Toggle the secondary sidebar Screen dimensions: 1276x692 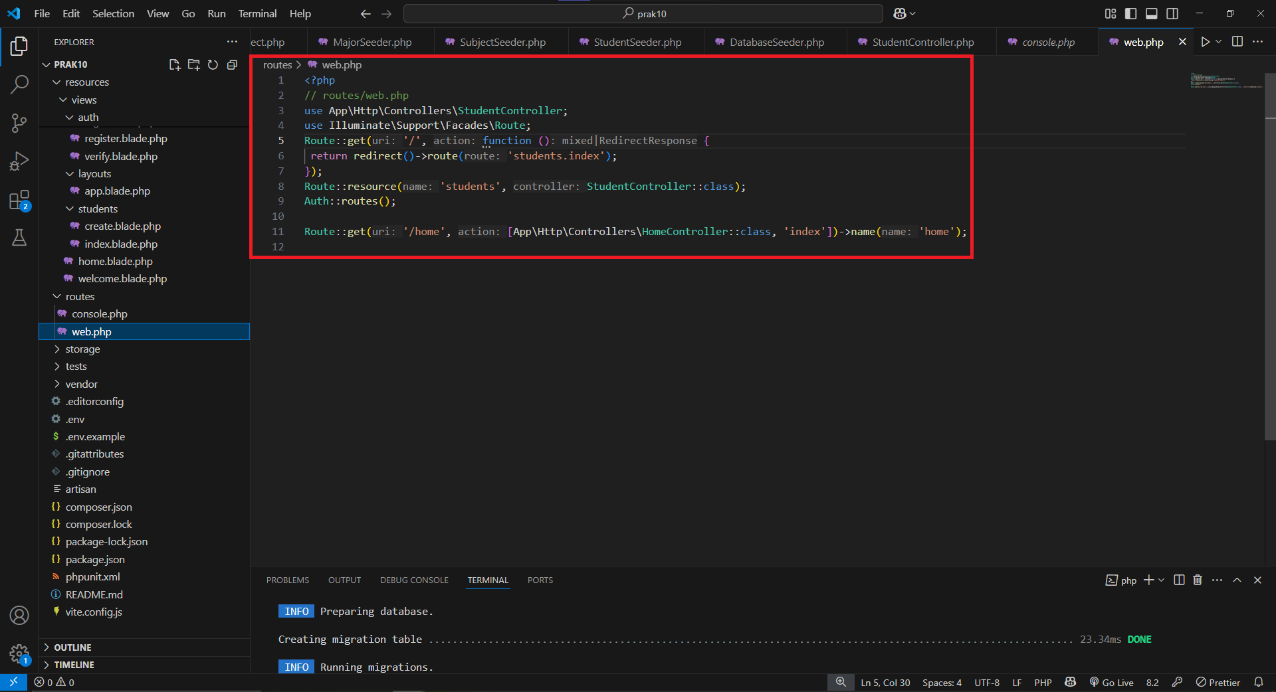1173,13
